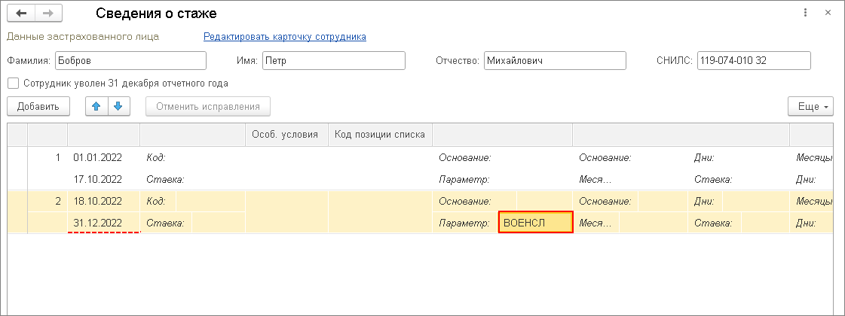845x316 pixels.
Task: Click the Код позиции списка column header
Action: click(x=380, y=135)
